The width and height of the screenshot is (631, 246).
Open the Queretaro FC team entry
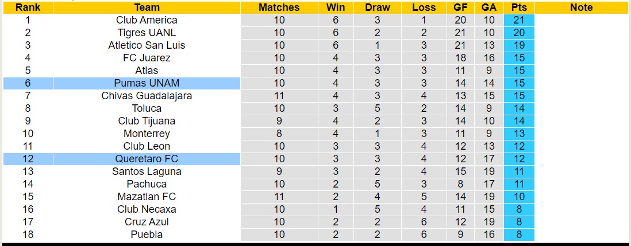pyautogui.click(x=147, y=159)
